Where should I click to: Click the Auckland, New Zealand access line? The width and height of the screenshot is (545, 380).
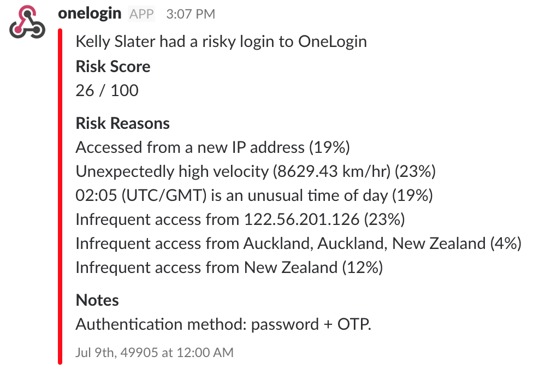click(x=299, y=243)
